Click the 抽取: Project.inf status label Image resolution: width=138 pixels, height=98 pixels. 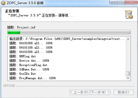coord(21,27)
